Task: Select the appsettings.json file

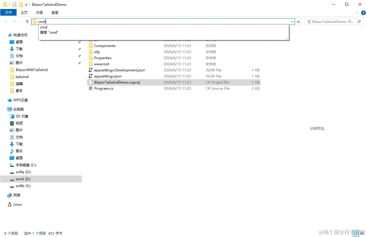Action: tap(174, 76)
